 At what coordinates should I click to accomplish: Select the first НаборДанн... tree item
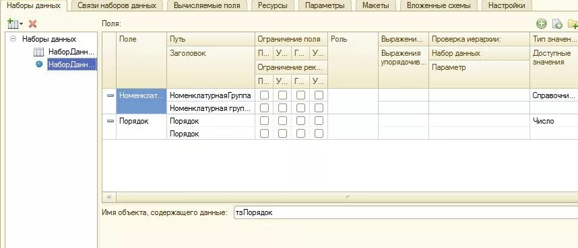(71, 52)
